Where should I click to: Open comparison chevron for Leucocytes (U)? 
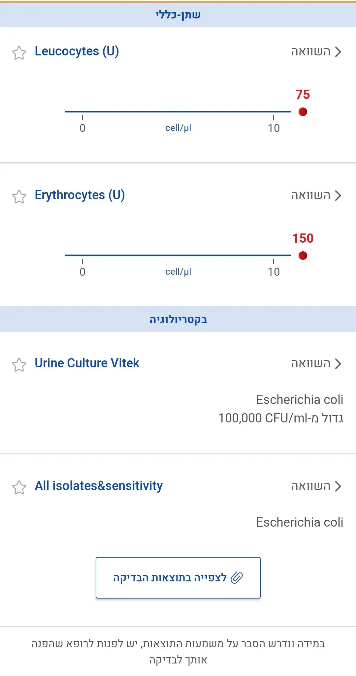(x=338, y=52)
